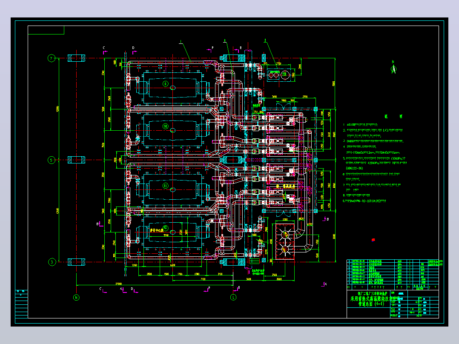
Task: Click section marker D above the drawing
Action: tap(134, 50)
